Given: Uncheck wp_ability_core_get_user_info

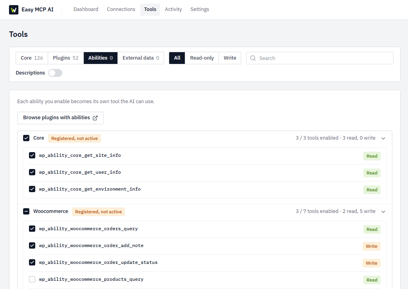Looking at the screenshot, I should coord(32,172).
